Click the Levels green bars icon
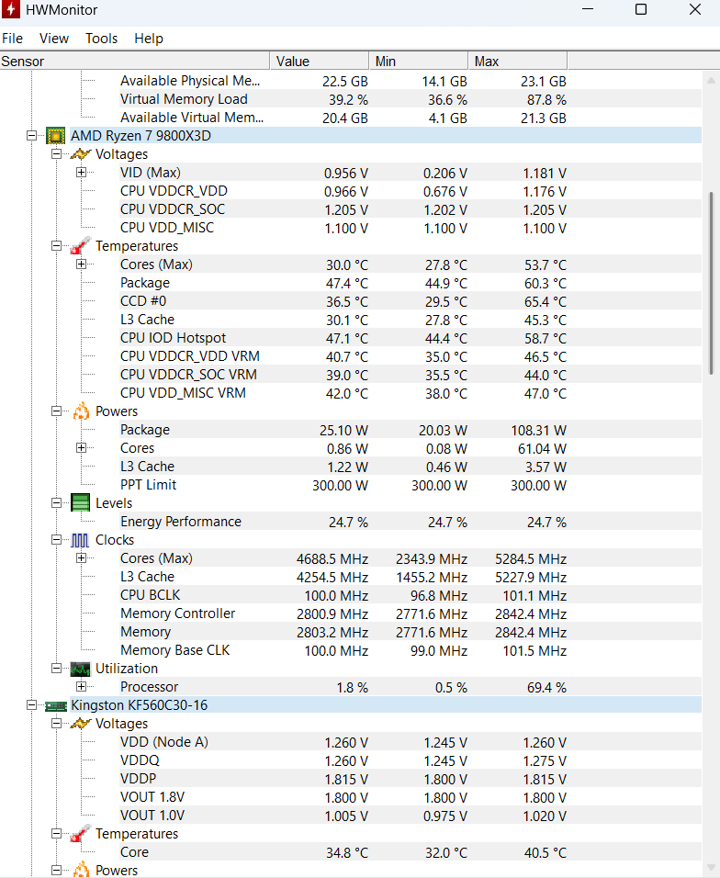Viewport: 720px width, 878px height. pyautogui.click(x=80, y=503)
